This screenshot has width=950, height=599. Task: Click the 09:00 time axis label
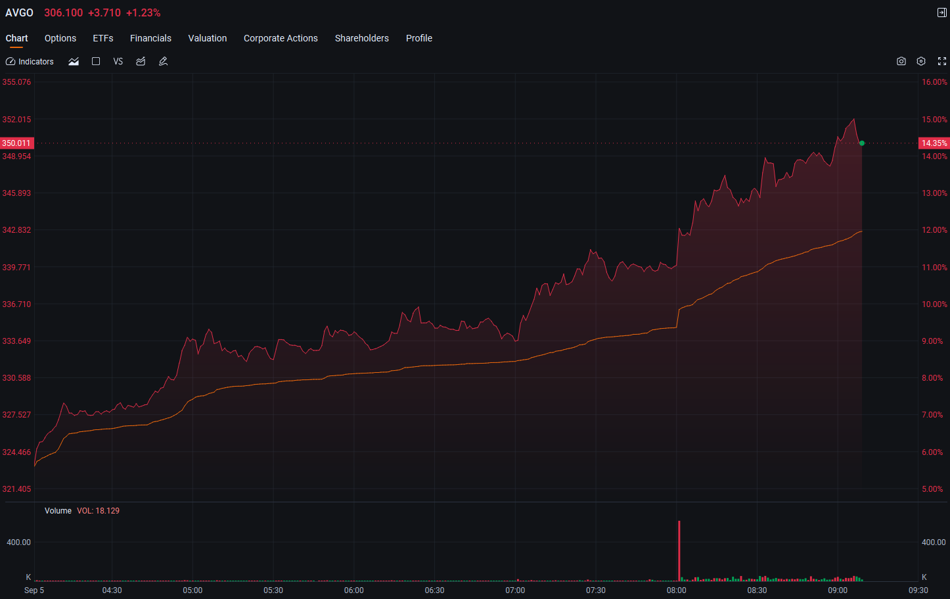[838, 590]
